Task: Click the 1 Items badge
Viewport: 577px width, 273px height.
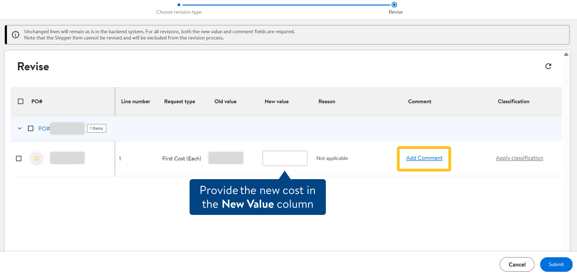Action: coord(96,128)
